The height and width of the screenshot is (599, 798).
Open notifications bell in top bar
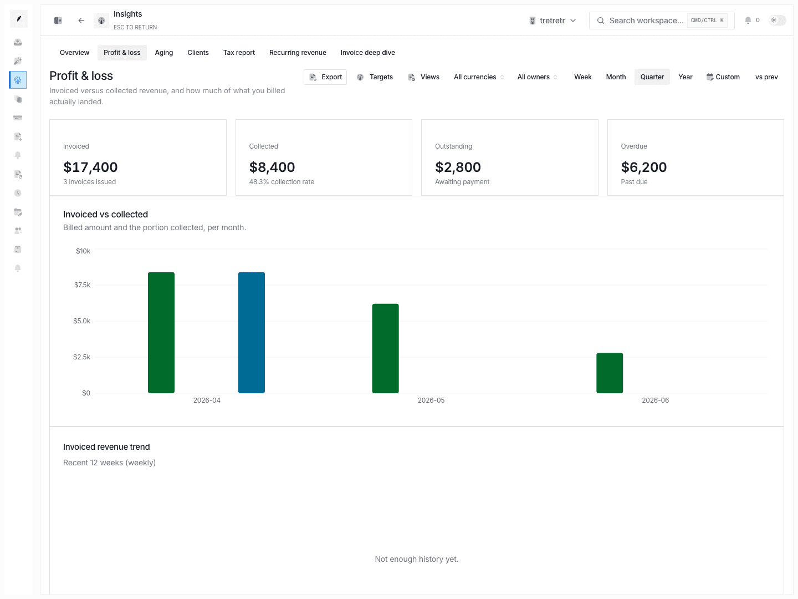tap(748, 21)
